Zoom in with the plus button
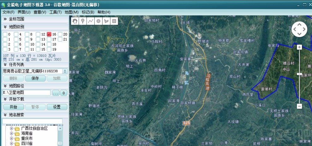The height and width of the screenshot is (146, 312). pos(299,47)
